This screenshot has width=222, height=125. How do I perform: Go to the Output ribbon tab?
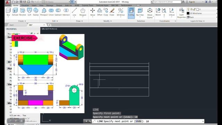pyautogui.click(x=59, y=6)
